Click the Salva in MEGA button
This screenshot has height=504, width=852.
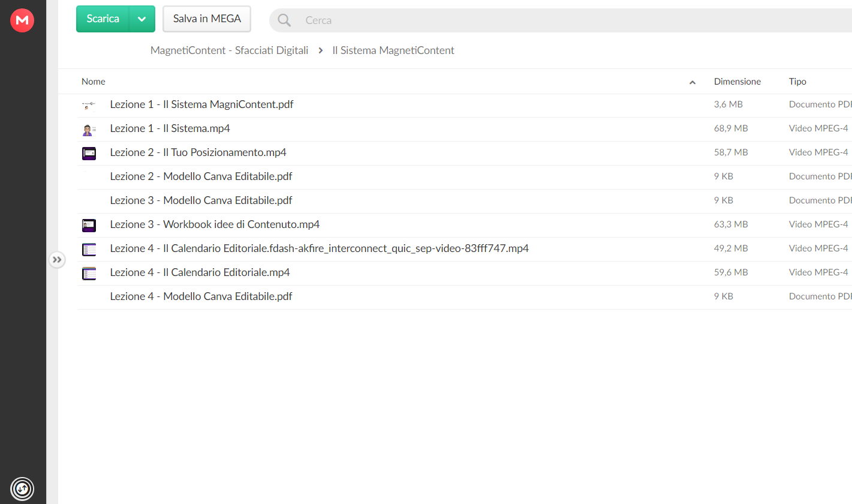click(207, 19)
